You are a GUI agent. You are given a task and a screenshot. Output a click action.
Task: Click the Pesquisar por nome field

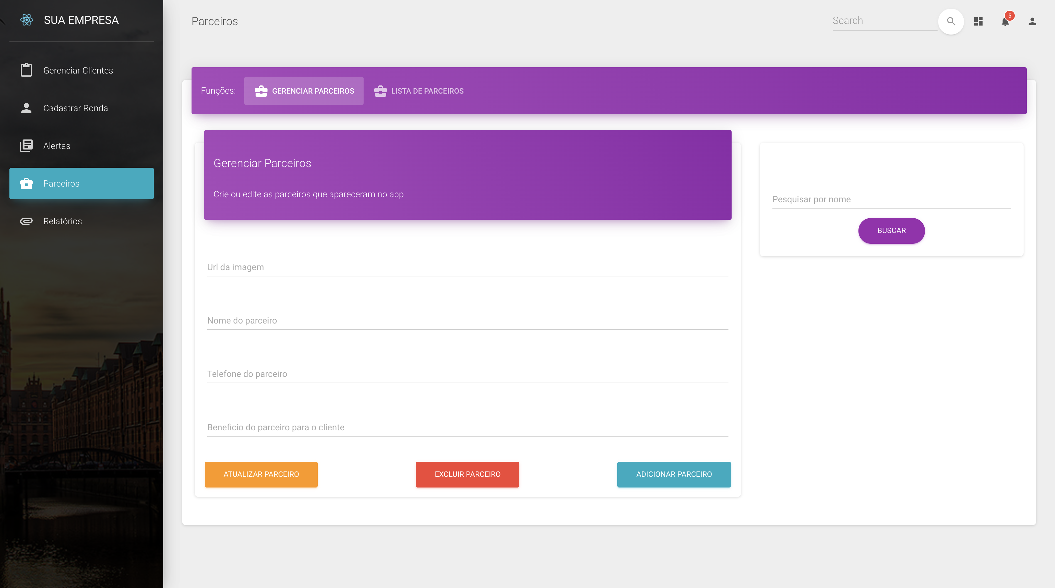pyautogui.click(x=891, y=199)
